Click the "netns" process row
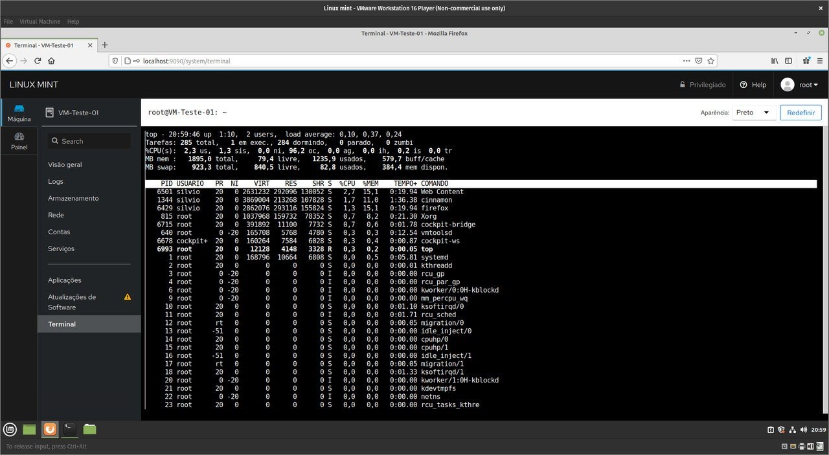Image resolution: width=829 pixels, height=455 pixels. (481, 397)
